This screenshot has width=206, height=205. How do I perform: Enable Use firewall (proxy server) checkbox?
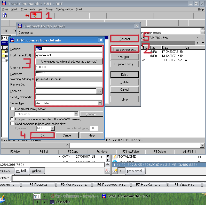tap(12, 109)
